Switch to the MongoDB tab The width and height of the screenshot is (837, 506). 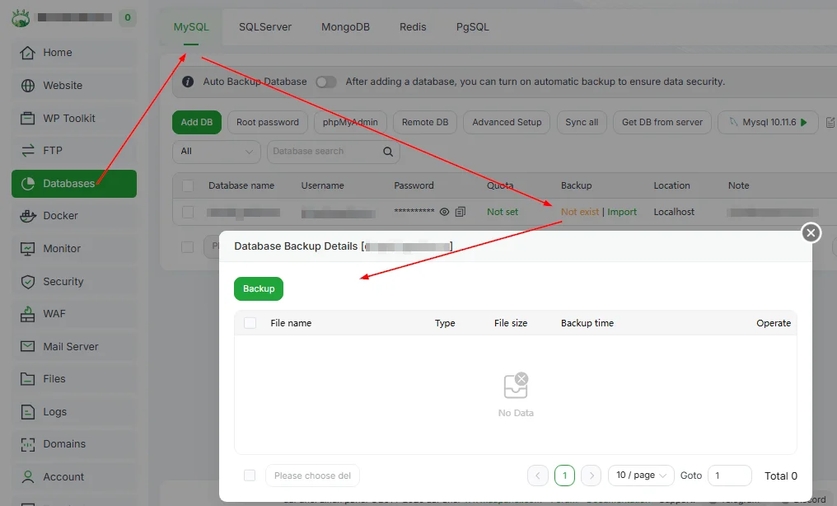[345, 26]
